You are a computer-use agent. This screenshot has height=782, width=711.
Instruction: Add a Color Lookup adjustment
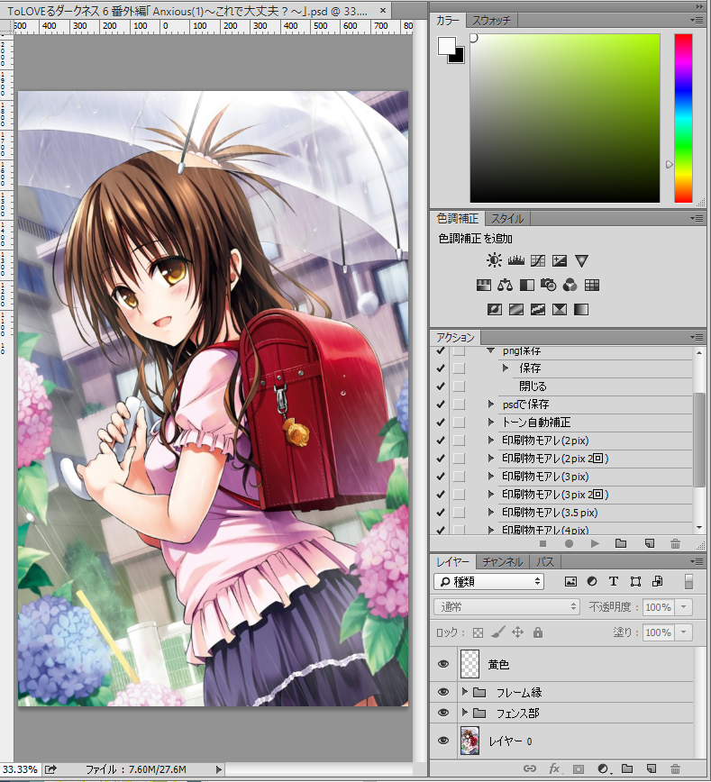click(x=592, y=286)
